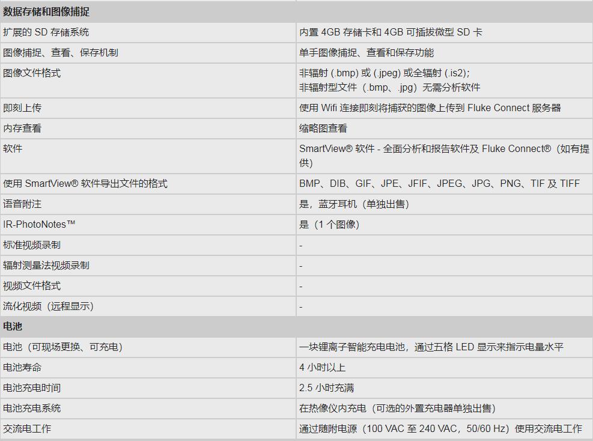Image resolution: width=593 pixels, height=441 pixels.
Task: Select the 缩略图查看 value cell
Action: coord(323,129)
